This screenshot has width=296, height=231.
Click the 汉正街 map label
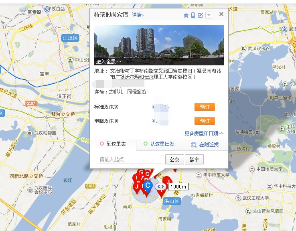[64, 96]
